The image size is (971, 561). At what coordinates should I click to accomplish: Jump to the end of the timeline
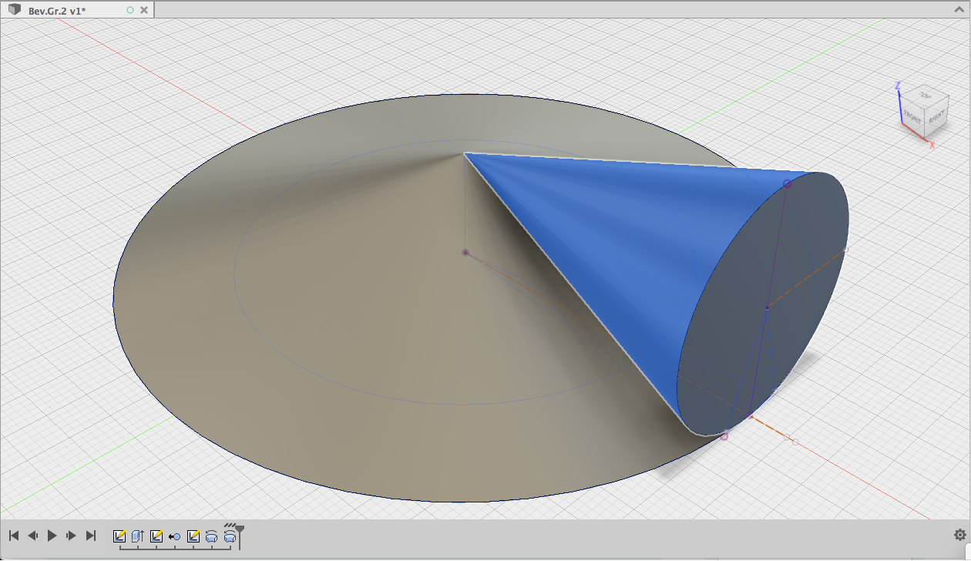tap(90, 535)
